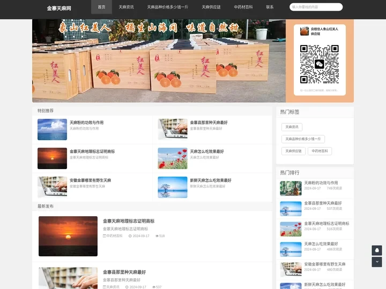Select the 天麻资讯 hot tag

pyautogui.click(x=292, y=127)
